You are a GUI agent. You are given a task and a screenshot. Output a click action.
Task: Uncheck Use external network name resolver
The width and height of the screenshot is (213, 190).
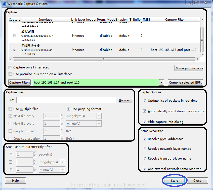click(x=145, y=169)
